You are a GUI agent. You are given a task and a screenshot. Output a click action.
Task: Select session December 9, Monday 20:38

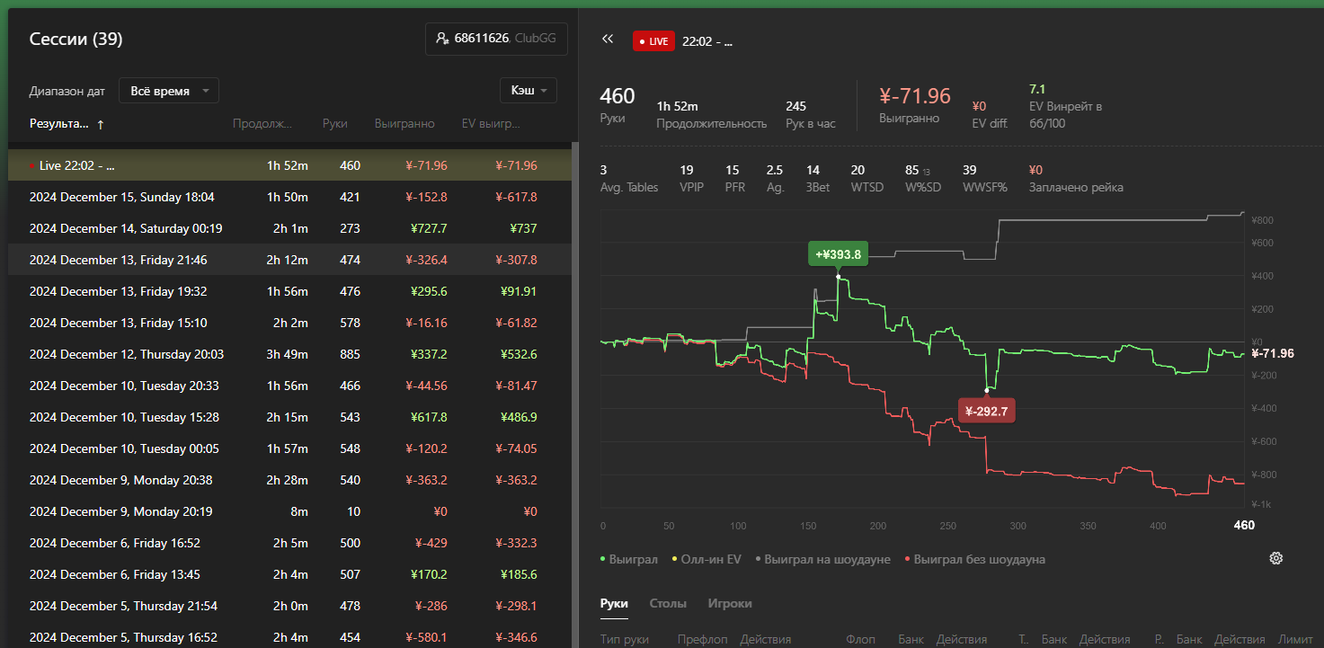pyautogui.click(x=289, y=480)
